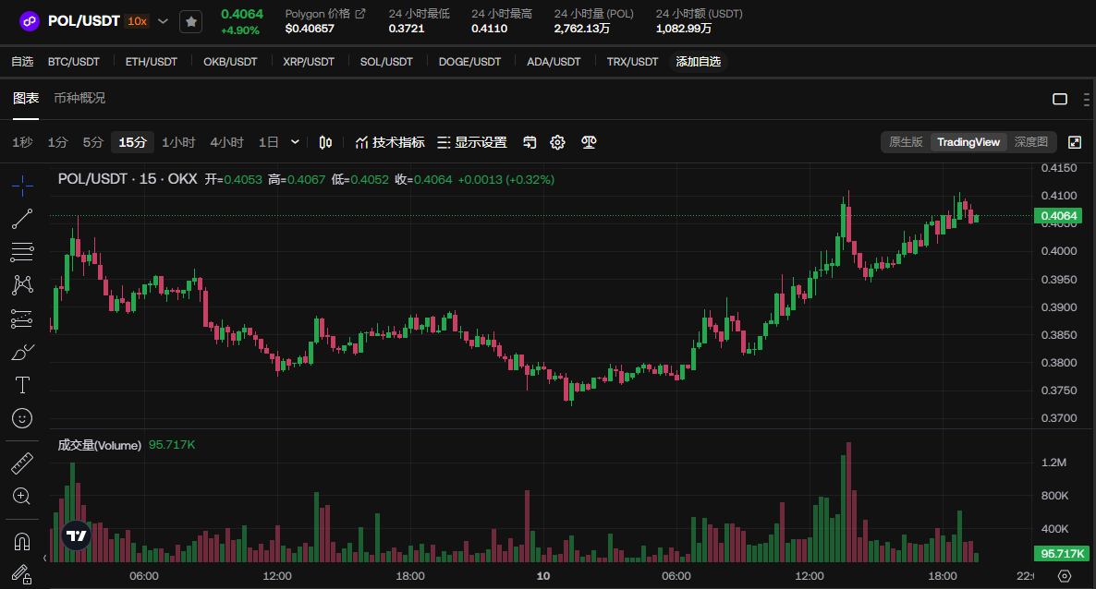Screen dimensions: 1096x589
Task: Open the 技术指标 indicators panel
Action: pos(390,142)
